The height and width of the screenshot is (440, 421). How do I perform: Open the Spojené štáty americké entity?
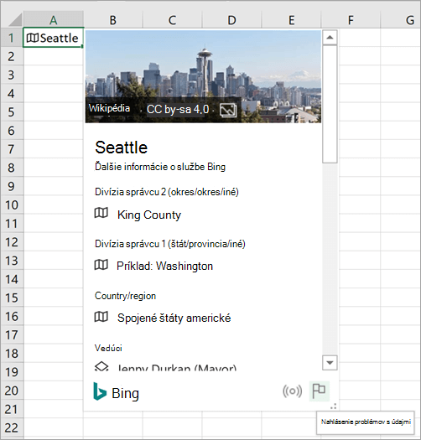174,318
